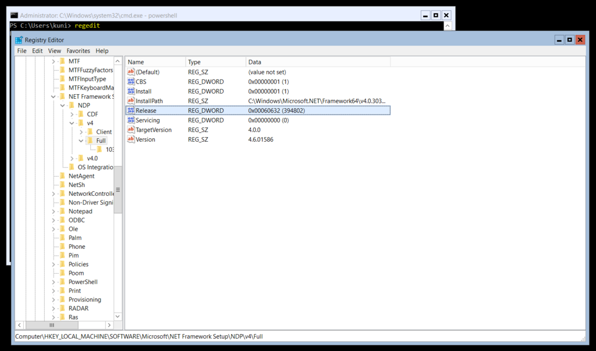Select the MTFFuzzyFactors key
The width and height of the screenshot is (596, 351).
click(x=90, y=70)
